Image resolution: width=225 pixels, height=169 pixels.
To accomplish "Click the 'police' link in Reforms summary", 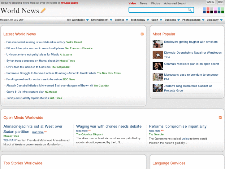I will click(x=185, y=139).
